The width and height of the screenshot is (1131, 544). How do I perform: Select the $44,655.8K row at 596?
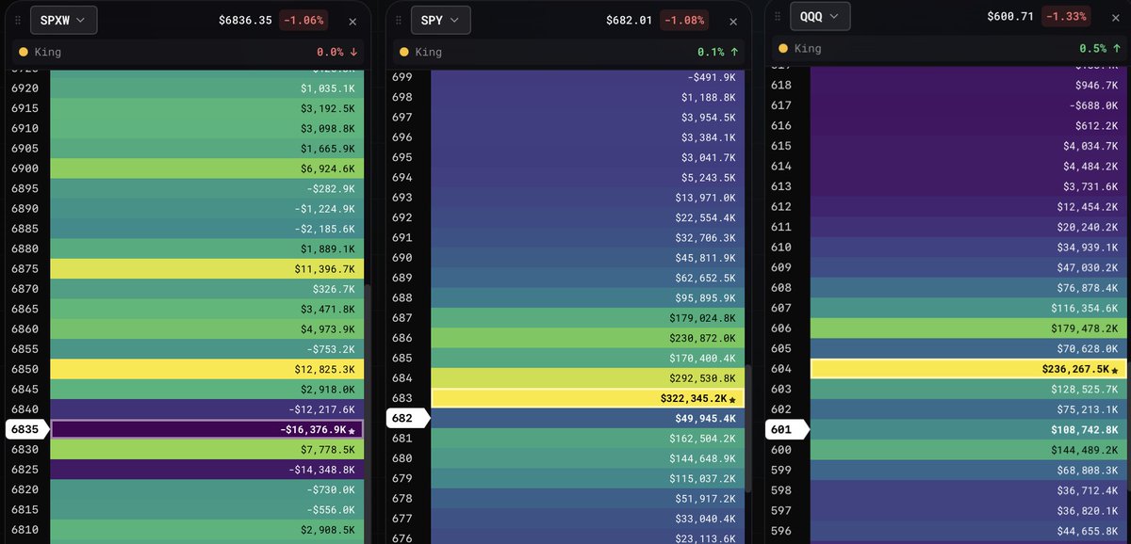968,531
